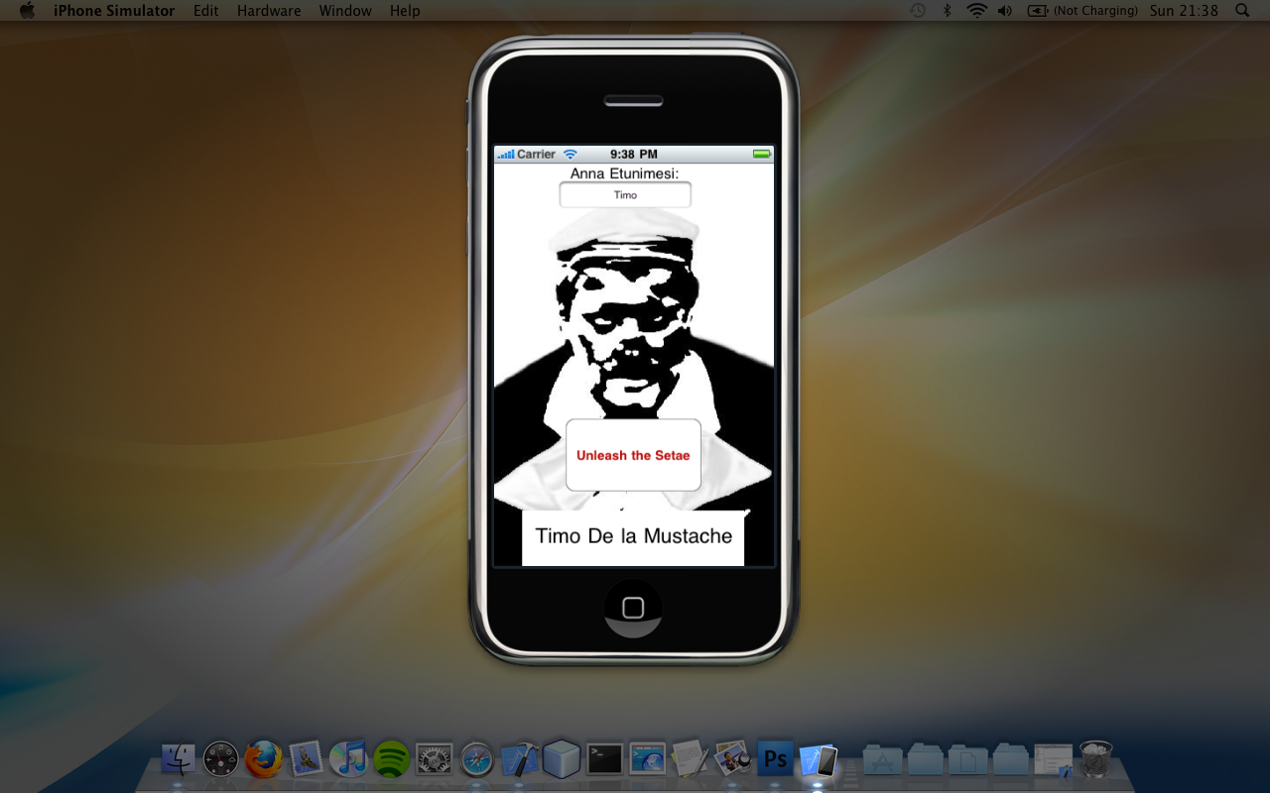Click the menu bar clock Sun 21:38
Viewport: 1270px width, 793px height.
[1183, 11]
